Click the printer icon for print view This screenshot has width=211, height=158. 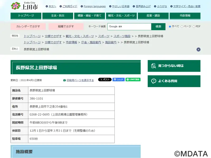coord(64,80)
